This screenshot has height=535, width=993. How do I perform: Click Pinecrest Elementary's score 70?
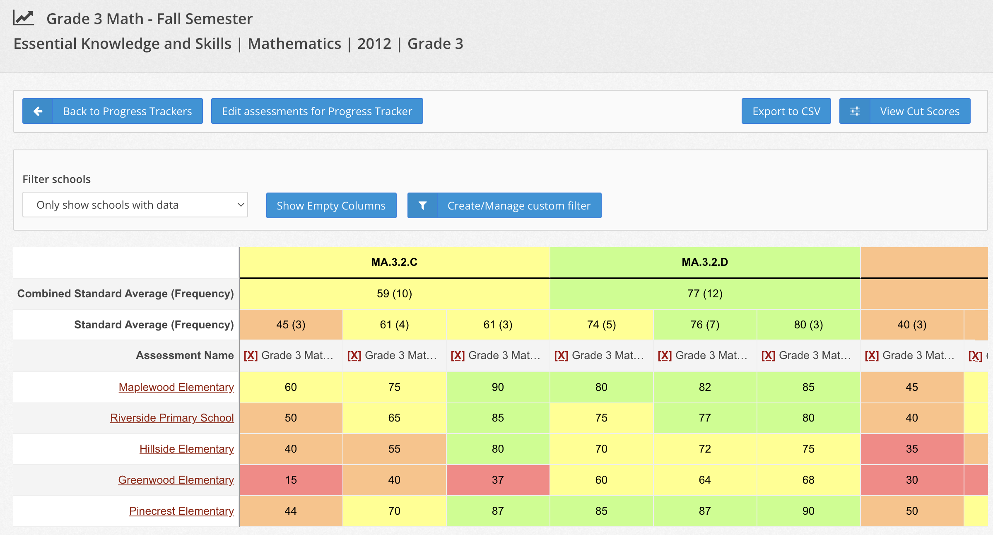(x=395, y=511)
